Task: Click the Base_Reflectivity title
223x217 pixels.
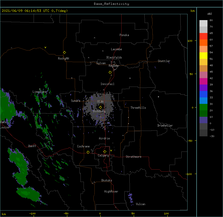Action: tap(111, 4)
